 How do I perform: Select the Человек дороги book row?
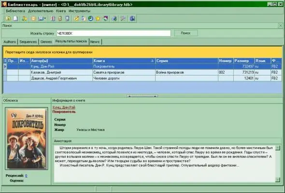click(142, 78)
